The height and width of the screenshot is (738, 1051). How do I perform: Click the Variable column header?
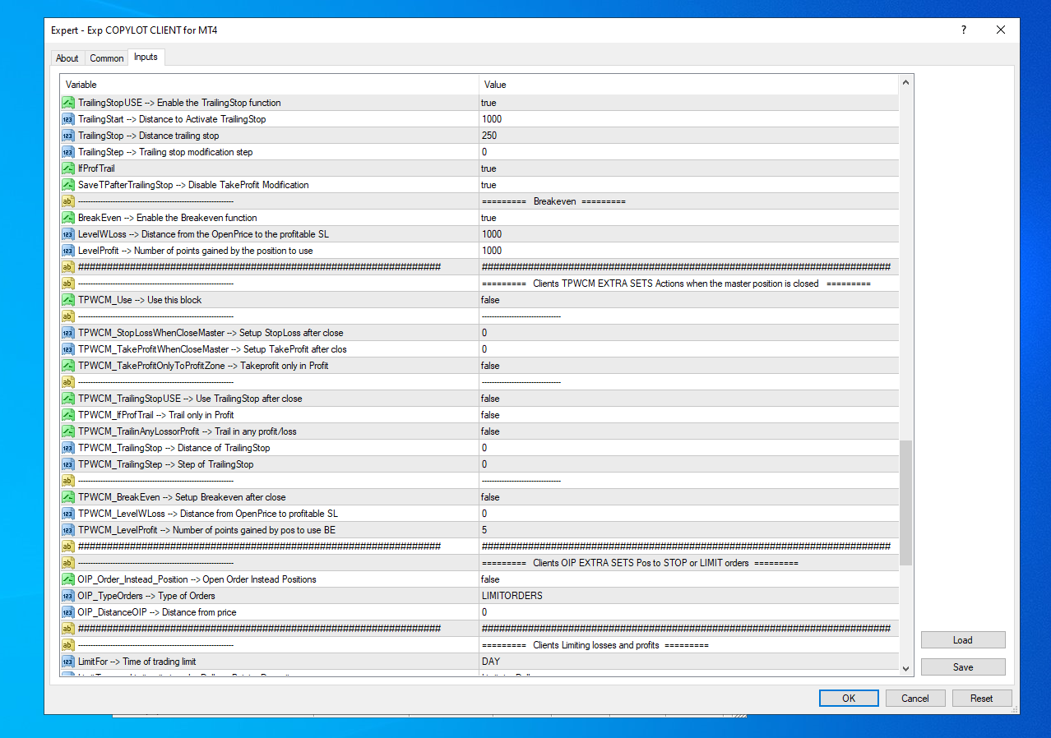pos(270,85)
